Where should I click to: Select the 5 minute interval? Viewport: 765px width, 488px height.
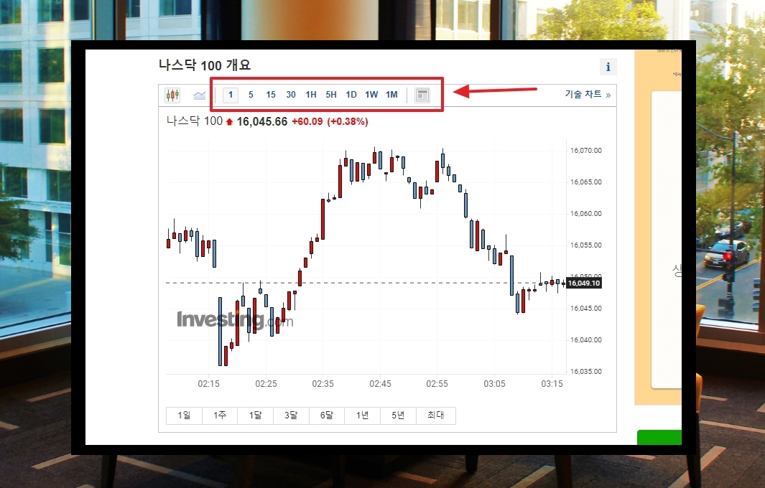coord(251,95)
